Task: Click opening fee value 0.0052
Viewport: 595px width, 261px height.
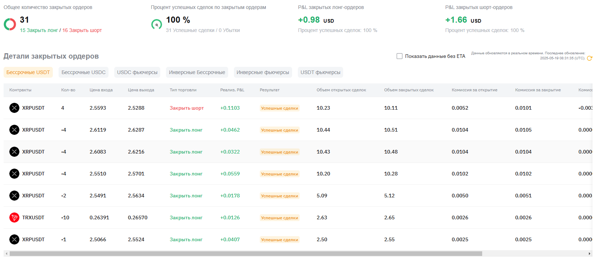Action: coord(460,108)
